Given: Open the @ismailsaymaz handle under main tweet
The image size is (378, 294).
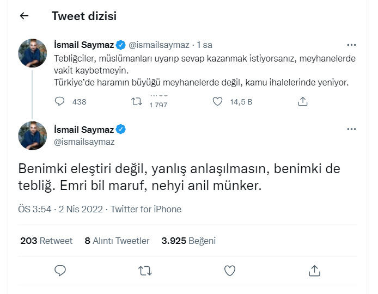Looking at the screenshot, I should (x=84, y=142).
